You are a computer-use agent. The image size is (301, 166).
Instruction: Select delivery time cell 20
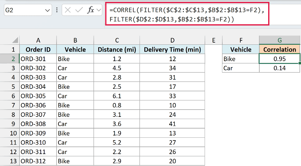click(172, 161)
